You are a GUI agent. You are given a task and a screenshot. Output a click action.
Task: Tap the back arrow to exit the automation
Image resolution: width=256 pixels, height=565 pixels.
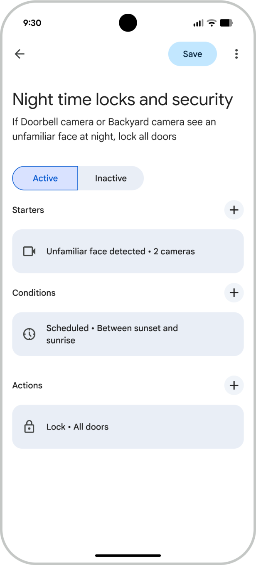[20, 54]
